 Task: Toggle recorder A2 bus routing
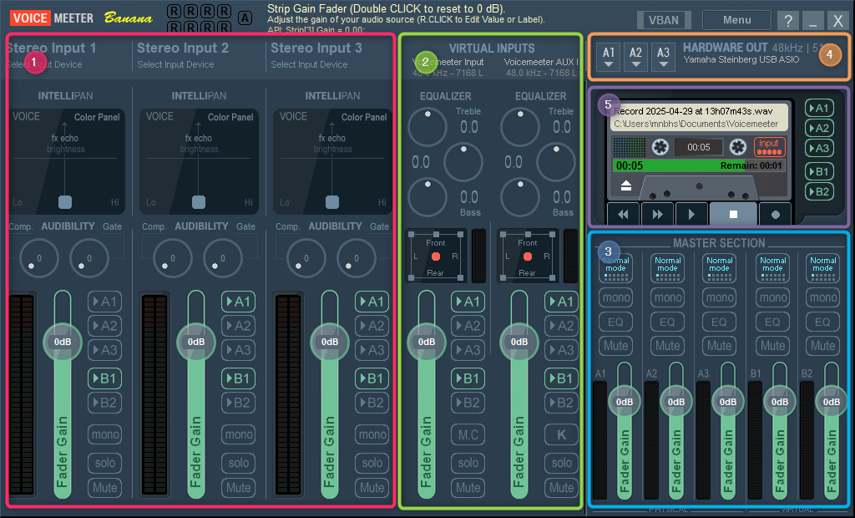819,129
